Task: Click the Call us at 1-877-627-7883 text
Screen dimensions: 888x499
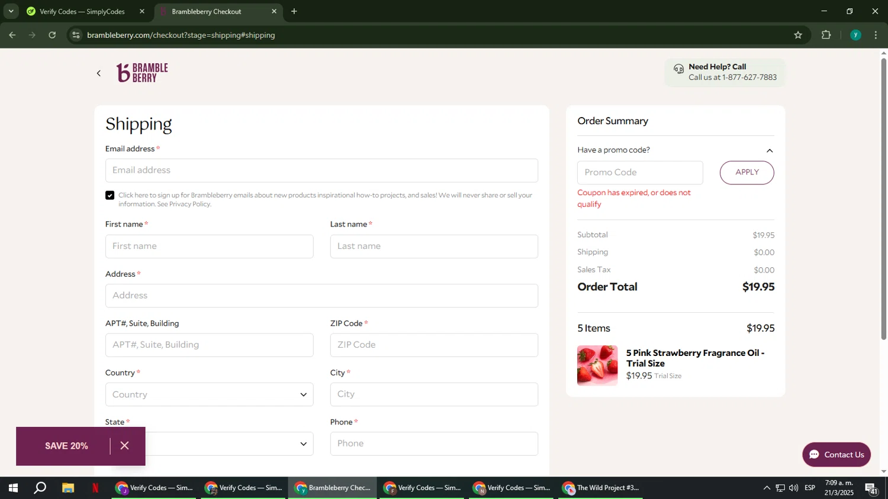Action: pyautogui.click(x=732, y=77)
